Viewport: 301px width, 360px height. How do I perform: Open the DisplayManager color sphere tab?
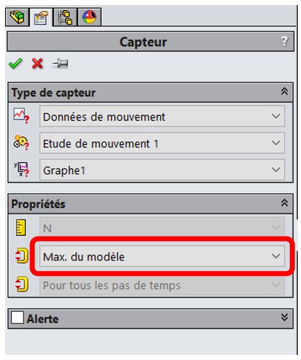point(89,17)
